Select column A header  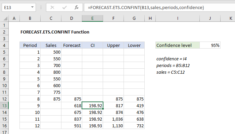(14, 18)
